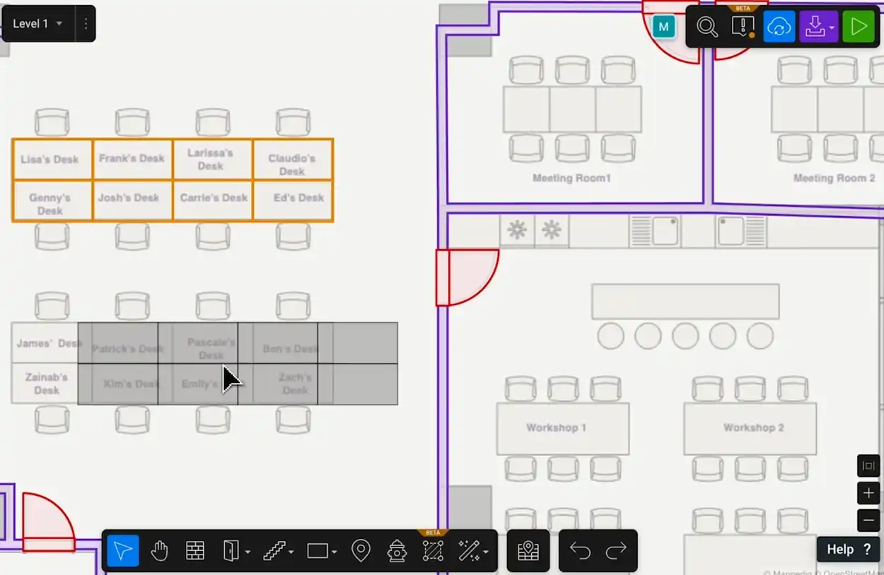Expand the door tool options arrow
Image resolution: width=884 pixels, height=575 pixels.
[x=248, y=552]
